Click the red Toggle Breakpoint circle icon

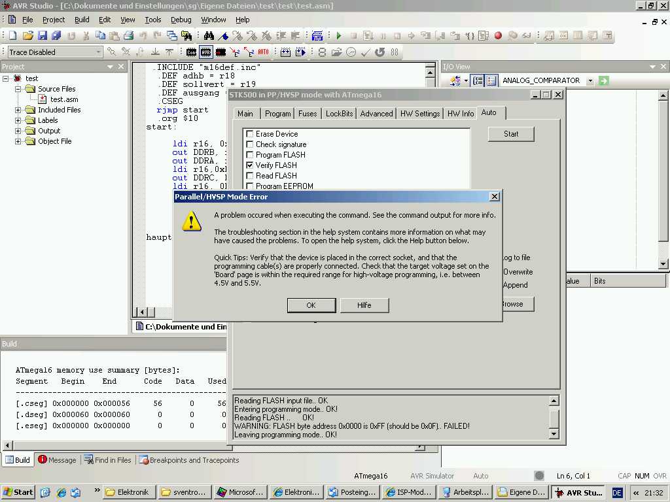[x=498, y=36]
